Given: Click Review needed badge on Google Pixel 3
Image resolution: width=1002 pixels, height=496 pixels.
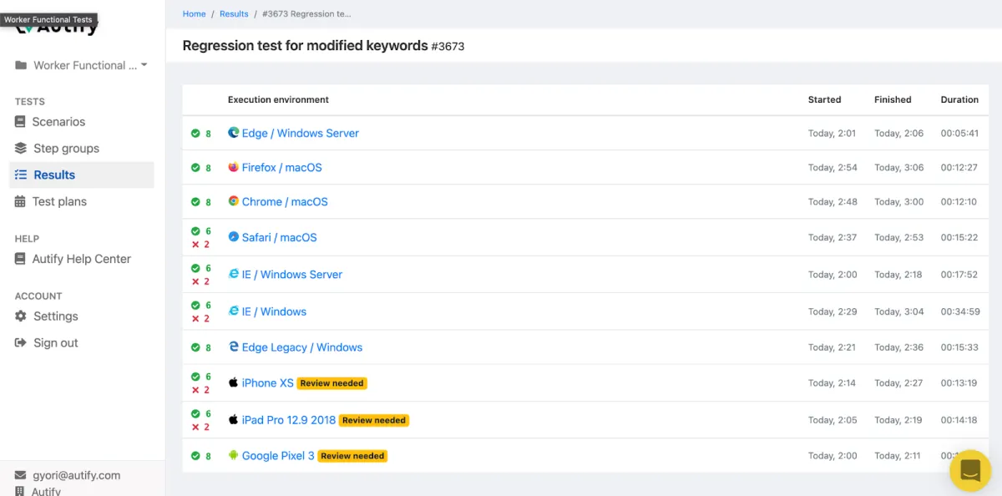Looking at the screenshot, I should tap(352, 456).
